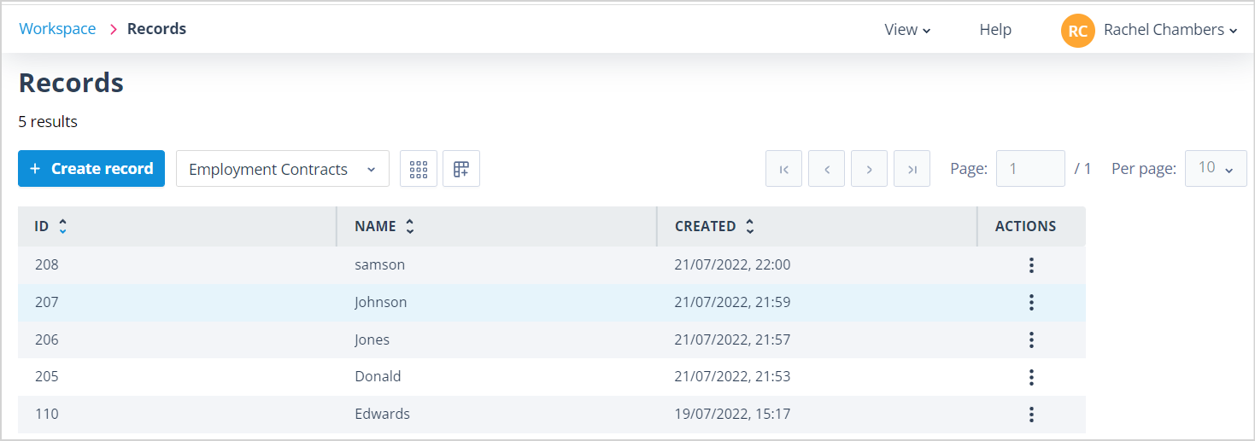Sort table by ID column arrows
This screenshot has height=441, width=1255.
62,227
